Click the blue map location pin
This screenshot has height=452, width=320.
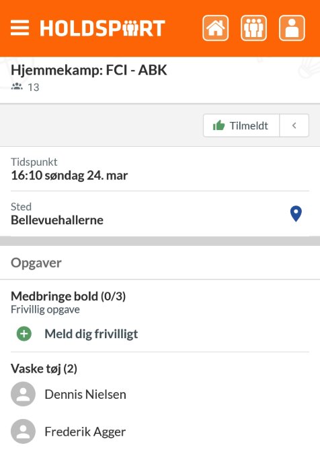click(296, 214)
